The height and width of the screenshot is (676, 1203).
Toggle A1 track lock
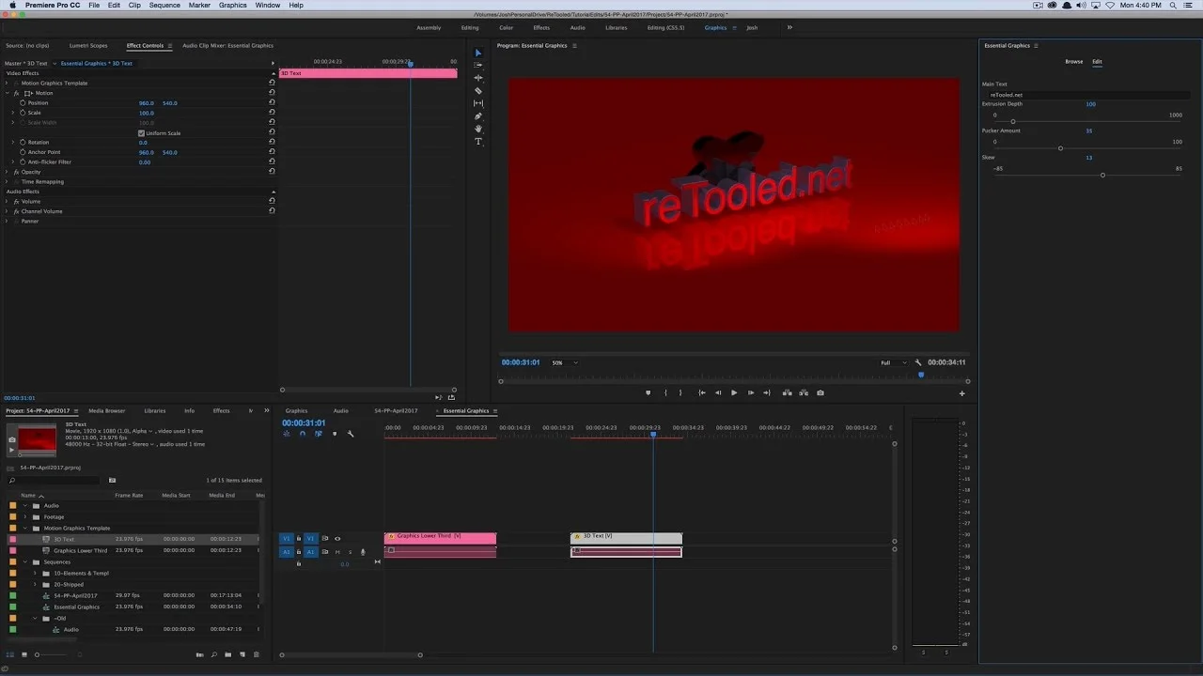[x=299, y=552]
